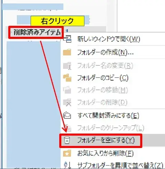Screen dimensions: 165x169
Task: Choose お気に入りから削除(F) menu entry
Action: tap(105, 153)
